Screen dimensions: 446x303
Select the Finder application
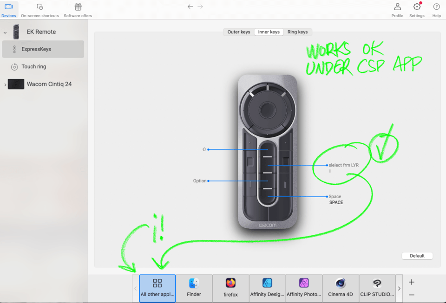[194, 288]
